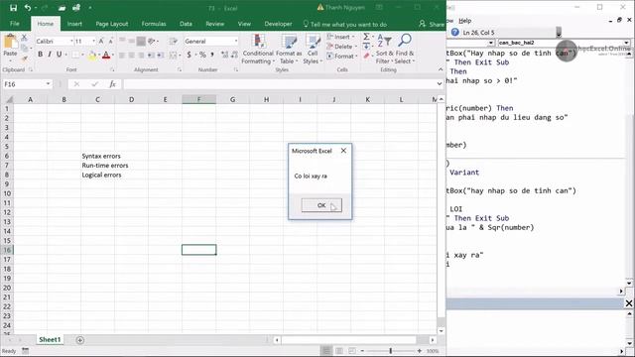
Task: Expand the formula bar
Action: [x=439, y=83]
